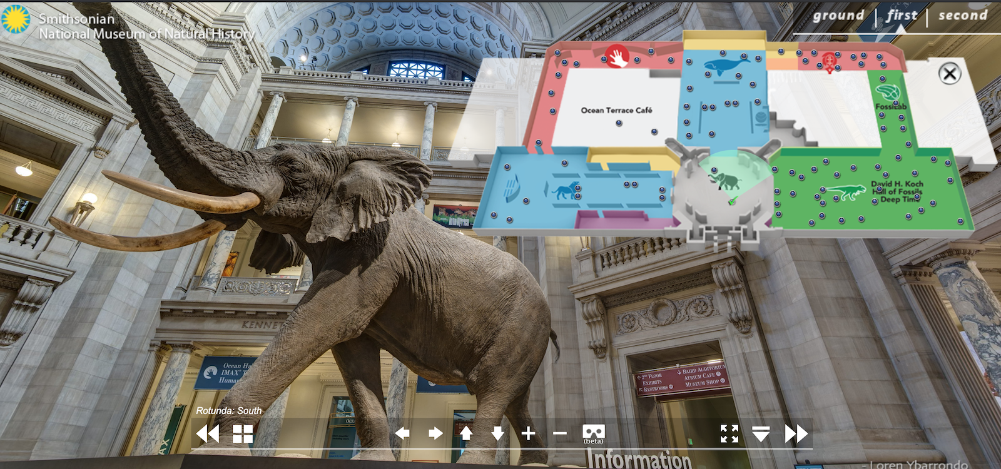Zoom out with the minus icon
This screenshot has height=469, width=1001.
point(560,433)
